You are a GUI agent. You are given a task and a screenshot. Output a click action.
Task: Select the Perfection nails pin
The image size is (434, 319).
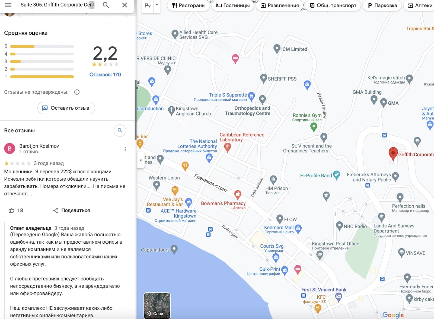tap(400, 198)
